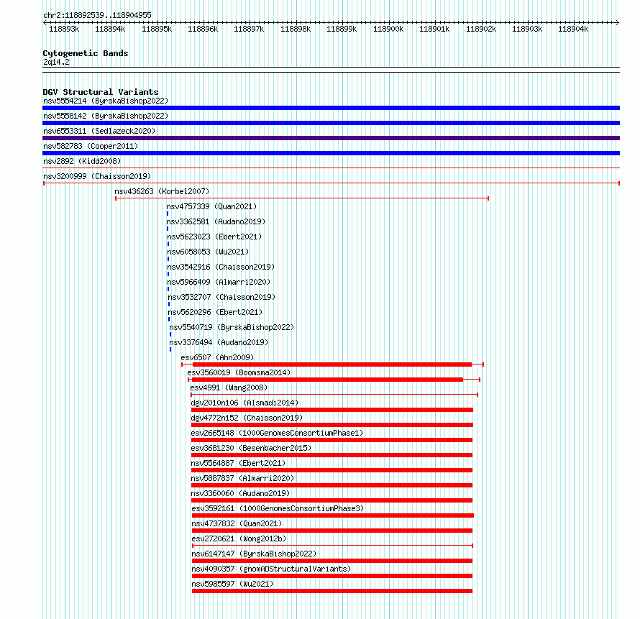Click the 118893k ruler tick label
The width and height of the screenshot is (640, 619).
pos(64,29)
